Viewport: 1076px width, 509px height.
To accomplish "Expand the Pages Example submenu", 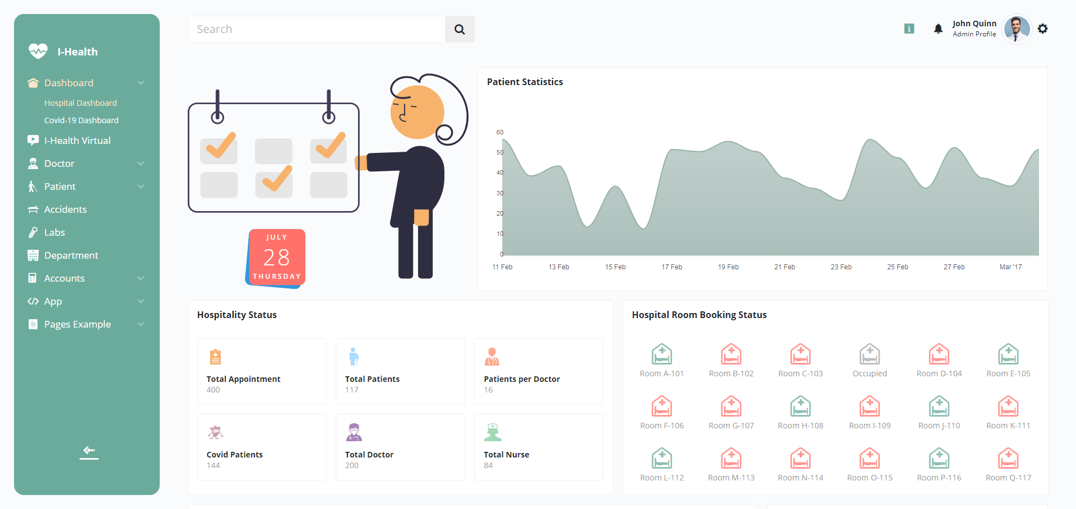I will 141,324.
